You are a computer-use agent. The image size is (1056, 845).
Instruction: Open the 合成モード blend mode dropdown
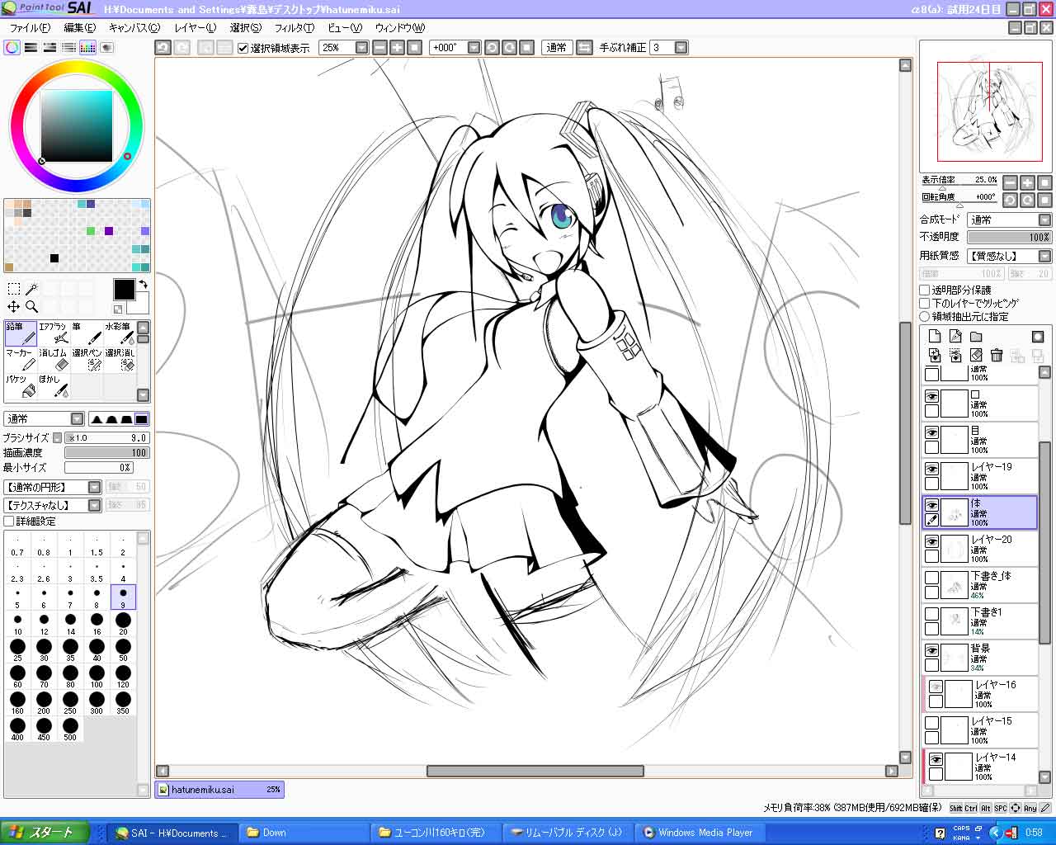point(1010,220)
